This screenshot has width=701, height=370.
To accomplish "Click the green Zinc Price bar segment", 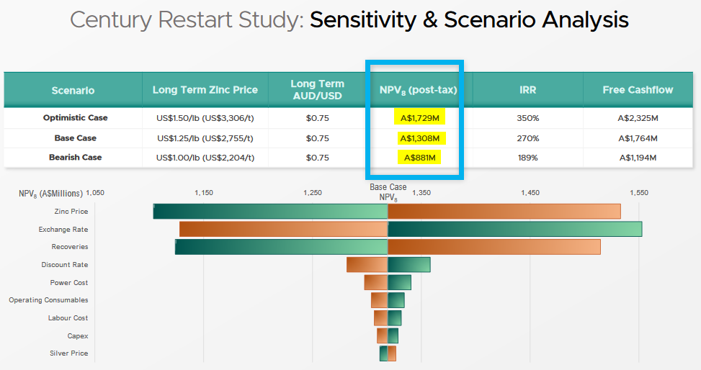I will (270, 212).
